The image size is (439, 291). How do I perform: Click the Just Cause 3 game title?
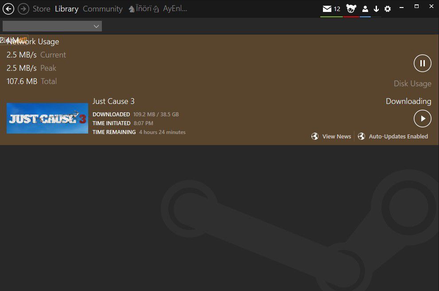click(x=113, y=101)
